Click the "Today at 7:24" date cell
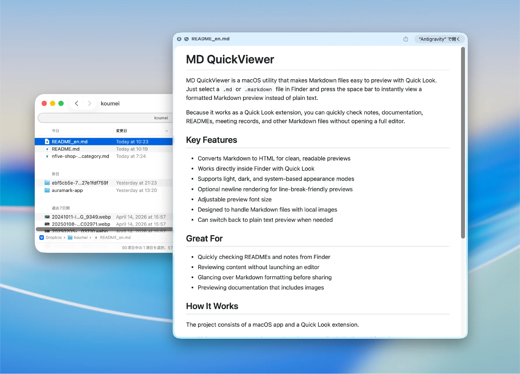520x374 pixels. click(x=131, y=156)
